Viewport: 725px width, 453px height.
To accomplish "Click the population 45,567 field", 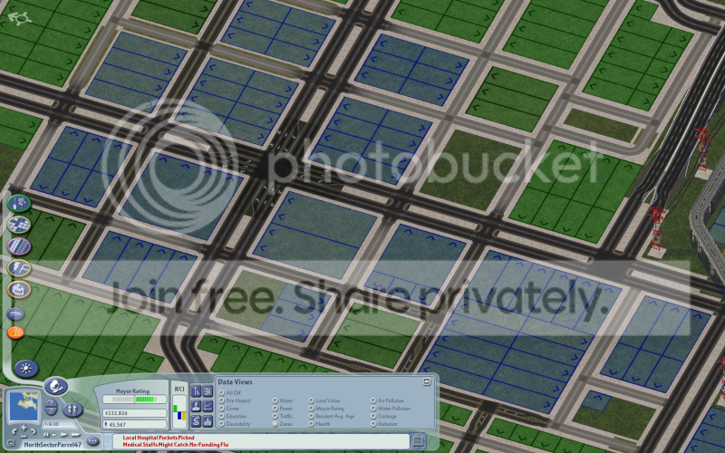I will tap(134, 424).
